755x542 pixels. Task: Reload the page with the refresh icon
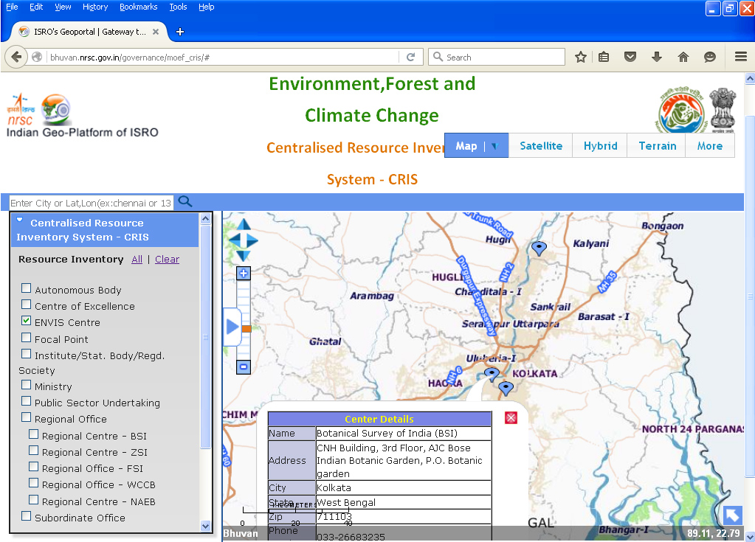[x=411, y=58]
